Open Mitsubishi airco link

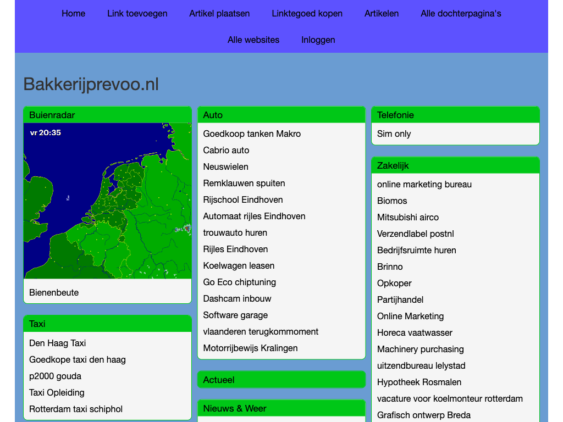[408, 217]
